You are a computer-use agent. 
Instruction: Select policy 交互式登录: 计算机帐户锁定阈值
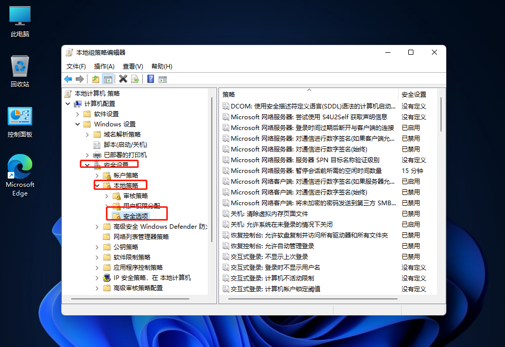(x=275, y=289)
